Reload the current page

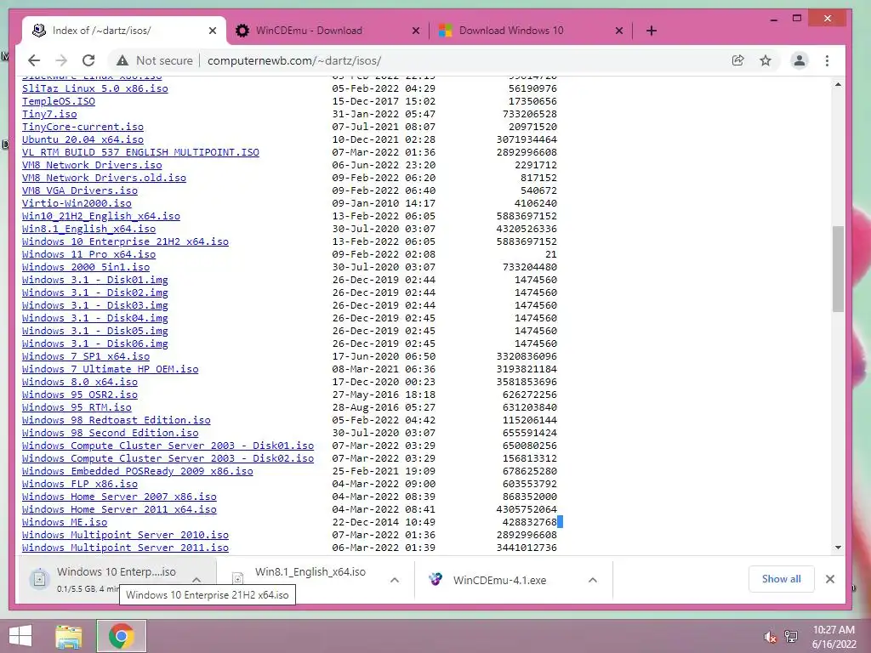point(88,60)
